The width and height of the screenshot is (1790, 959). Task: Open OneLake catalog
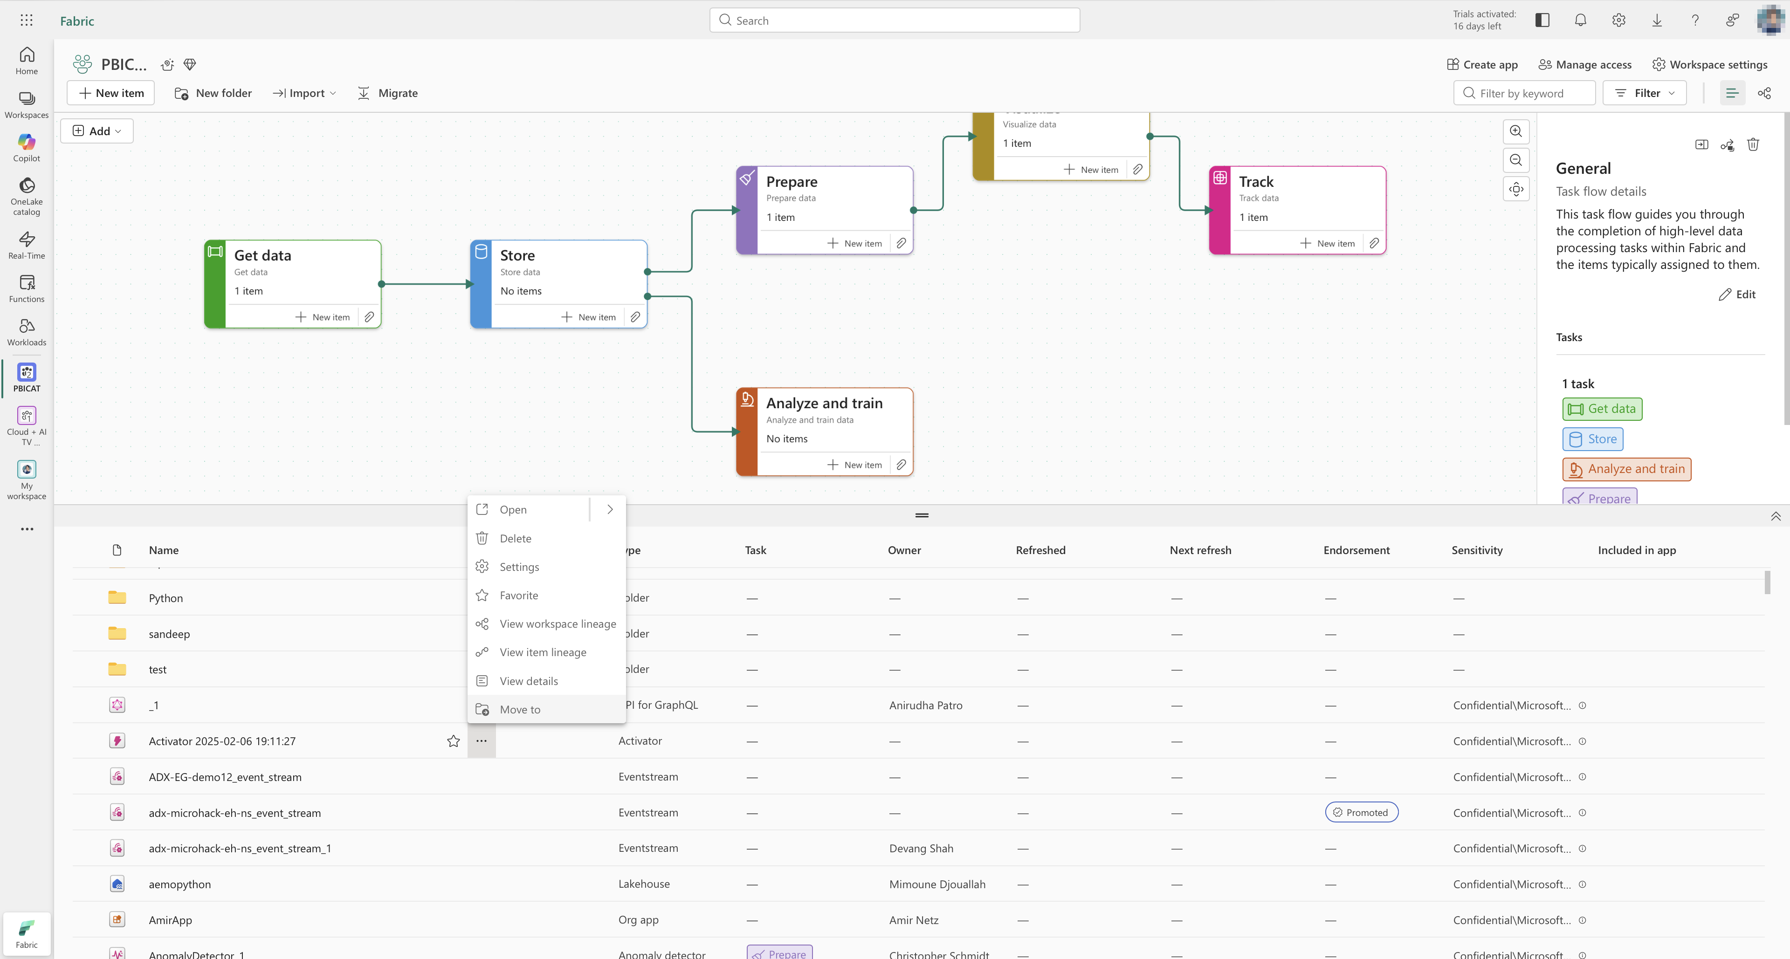(27, 197)
